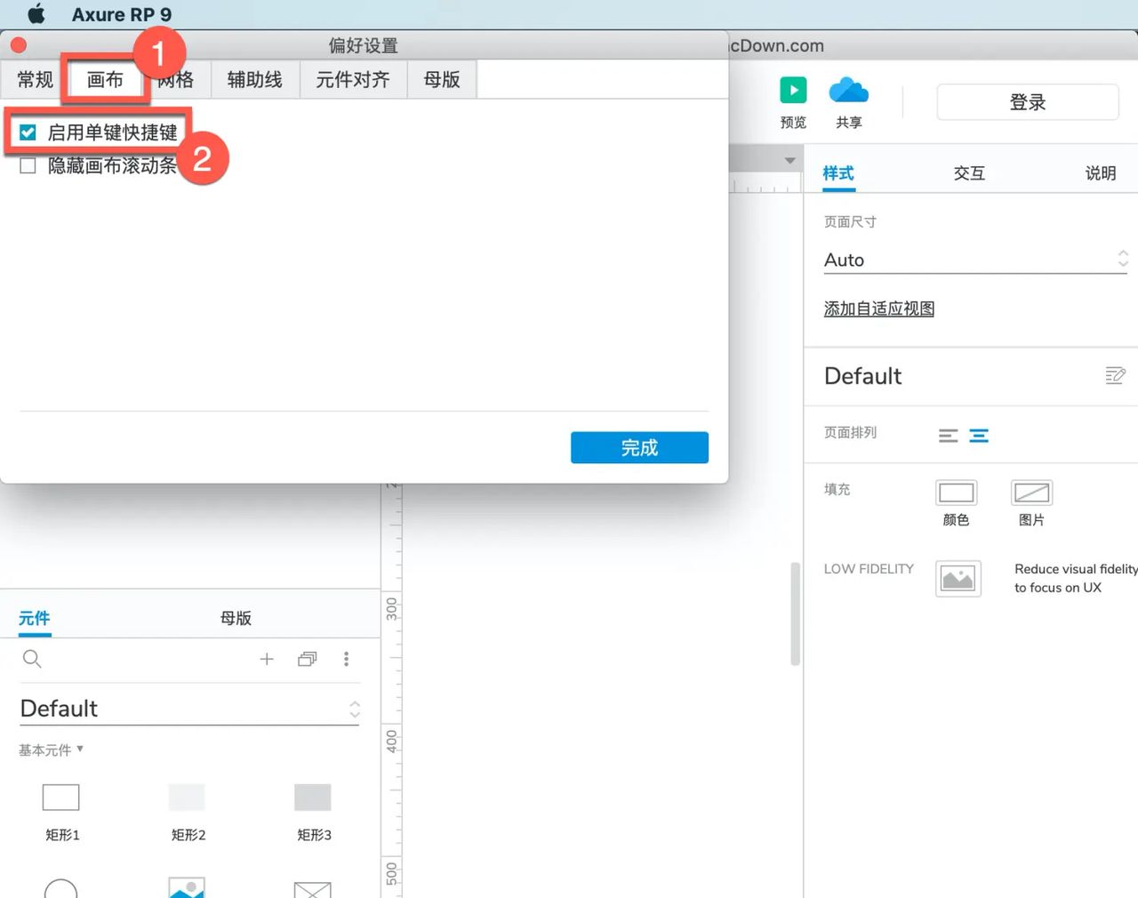
Task: Pick the 颜色 fill color swatch
Action: (956, 492)
